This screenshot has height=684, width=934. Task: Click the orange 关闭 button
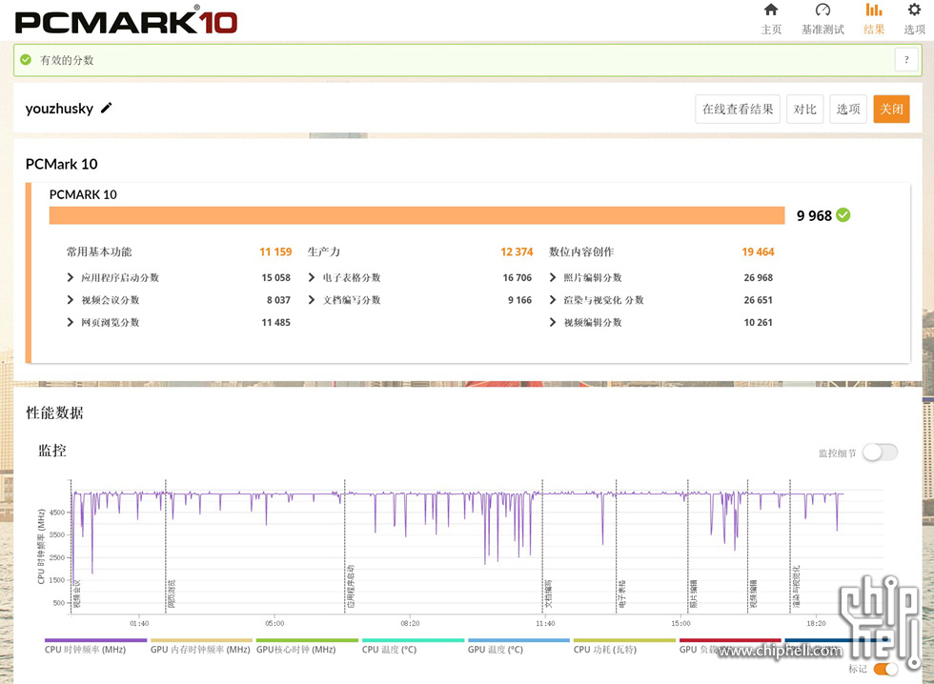pyautogui.click(x=891, y=109)
